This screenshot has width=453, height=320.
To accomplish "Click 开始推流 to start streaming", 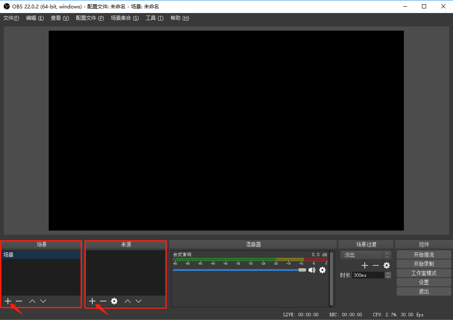I will [424, 254].
